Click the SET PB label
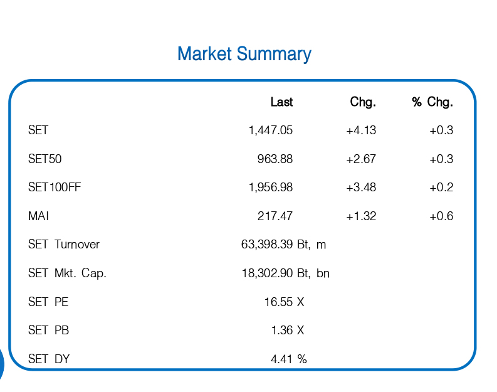This screenshot has height=392, width=497. 48,331
